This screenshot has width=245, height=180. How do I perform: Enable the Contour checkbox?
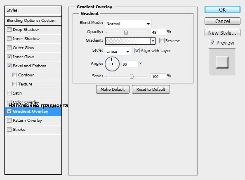click(14, 75)
